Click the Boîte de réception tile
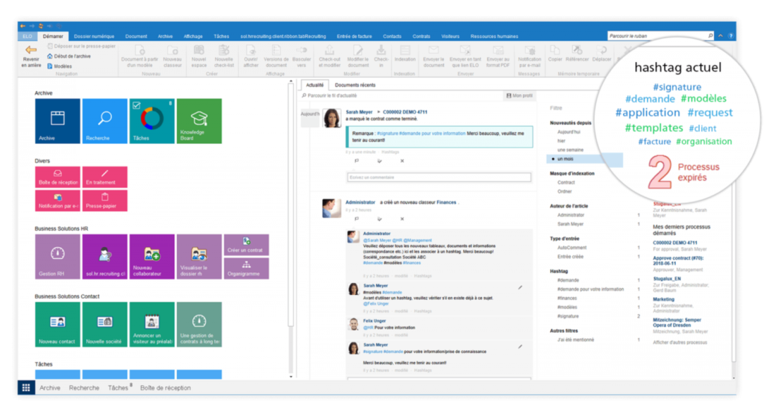Screen dimensions: 764x415 pyautogui.click(x=57, y=177)
